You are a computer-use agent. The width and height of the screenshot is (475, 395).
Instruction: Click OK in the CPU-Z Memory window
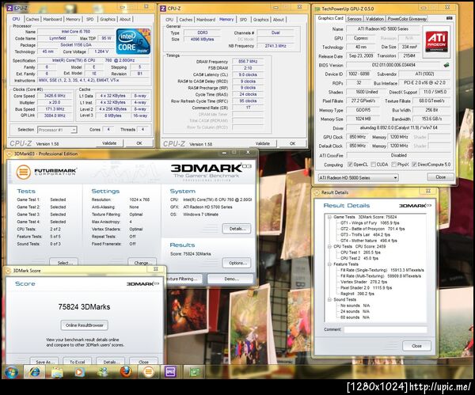coord(292,143)
